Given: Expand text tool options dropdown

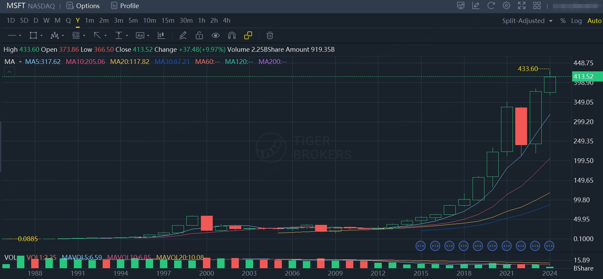Looking at the screenshot, I should pyautogui.click(x=148, y=36).
